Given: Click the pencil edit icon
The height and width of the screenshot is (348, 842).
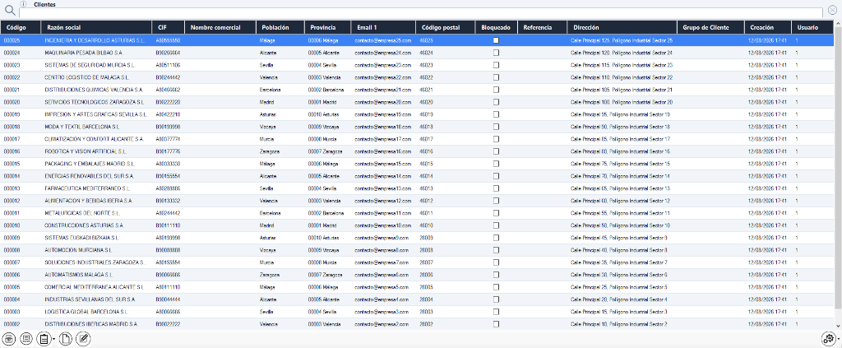Looking at the screenshot, I should pos(83,338).
